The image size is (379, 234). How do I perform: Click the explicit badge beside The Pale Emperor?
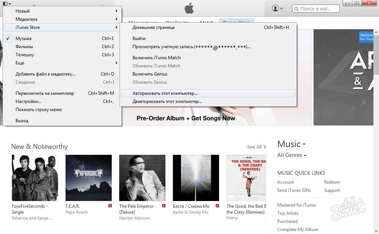164,206
